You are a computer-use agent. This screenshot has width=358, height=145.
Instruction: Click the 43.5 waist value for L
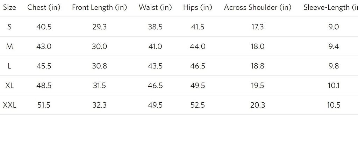155,66
